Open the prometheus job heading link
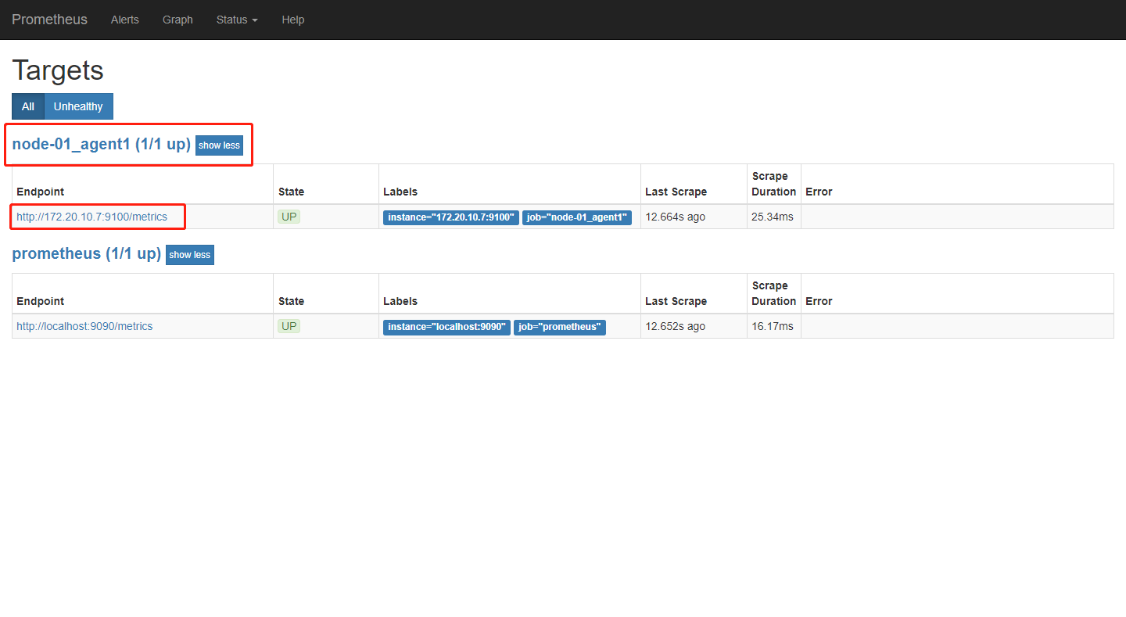 [87, 254]
